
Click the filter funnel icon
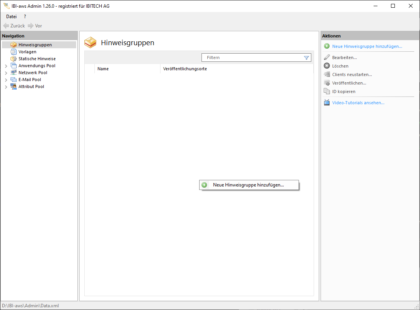point(306,58)
